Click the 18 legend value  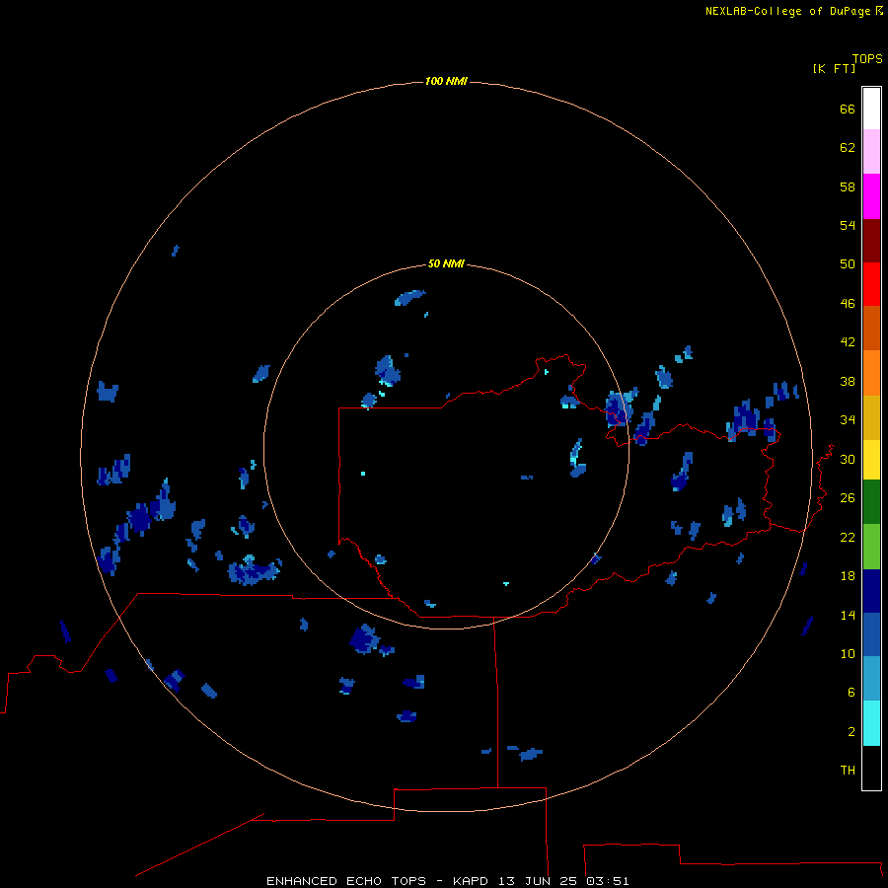[848, 576]
